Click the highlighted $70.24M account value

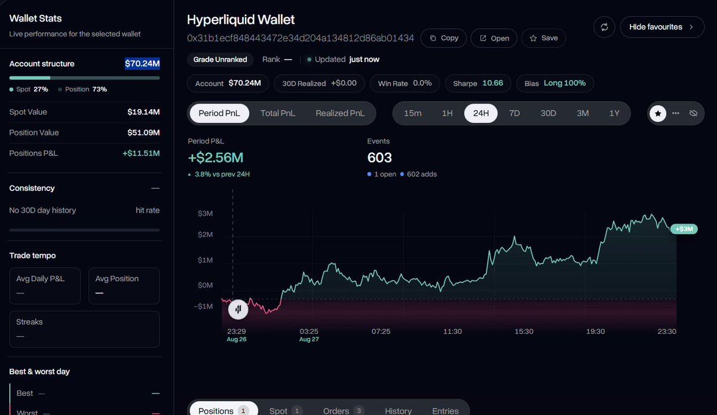(142, 64)
